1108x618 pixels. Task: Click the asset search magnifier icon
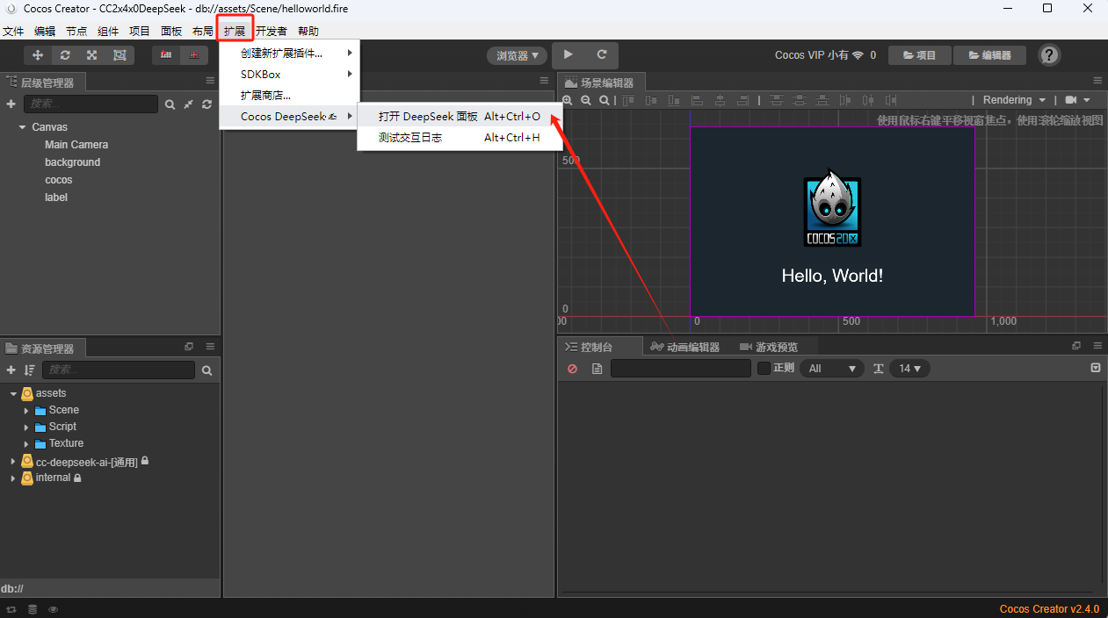click(x=207, y=370)
